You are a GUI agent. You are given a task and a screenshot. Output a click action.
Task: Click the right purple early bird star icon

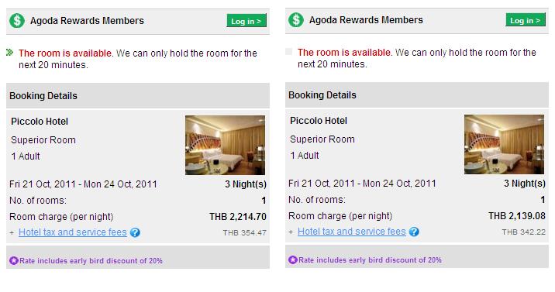point(293,259)
